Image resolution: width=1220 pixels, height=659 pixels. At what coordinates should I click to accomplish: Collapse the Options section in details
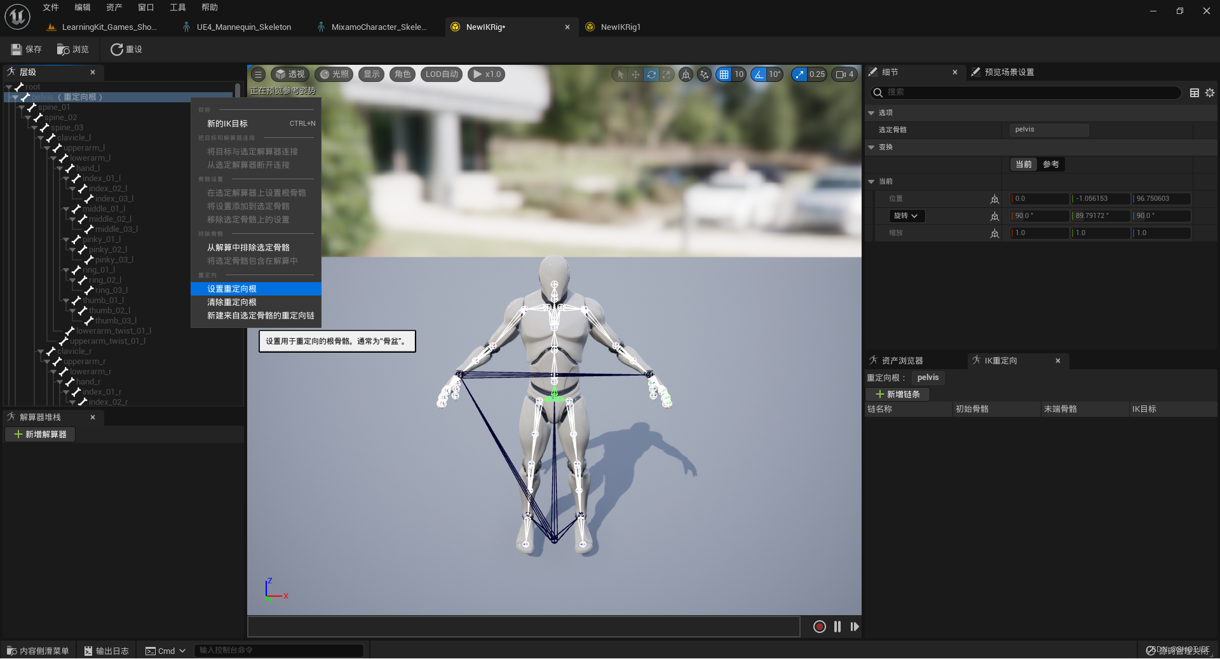tap(871, 112)
